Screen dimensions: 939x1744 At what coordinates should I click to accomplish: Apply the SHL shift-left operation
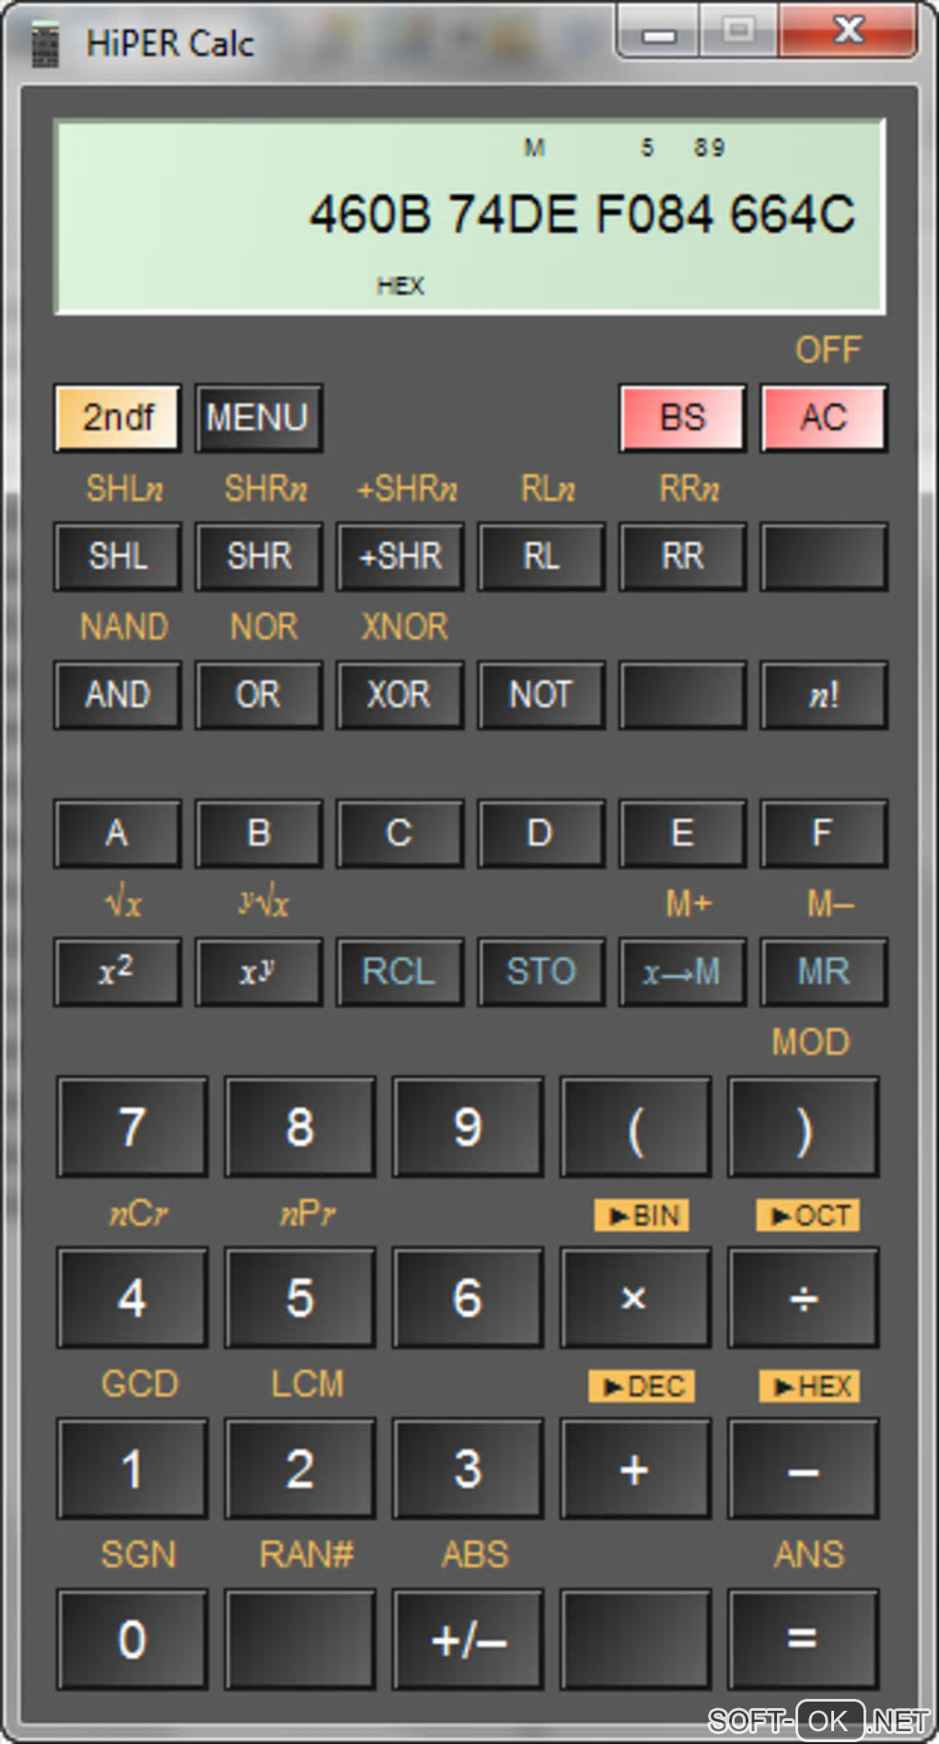click(x=117, y=556)
